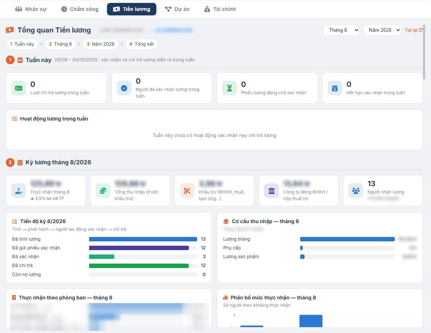Image resolution: width=431 pixels, height=333 pixels.
Task: Click the blue checkmark icon for Người đã xác nhận
Action: click(124, 88)
